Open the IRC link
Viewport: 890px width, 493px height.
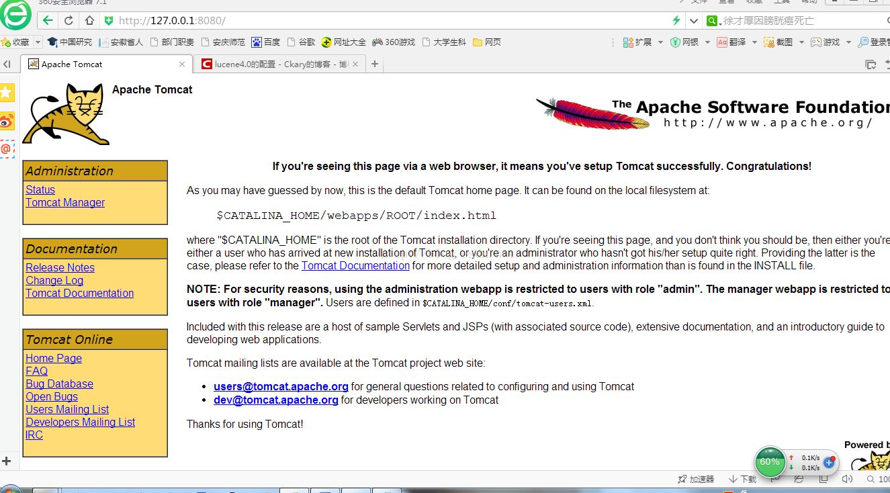pyautogui.click(x=34, y=435)
